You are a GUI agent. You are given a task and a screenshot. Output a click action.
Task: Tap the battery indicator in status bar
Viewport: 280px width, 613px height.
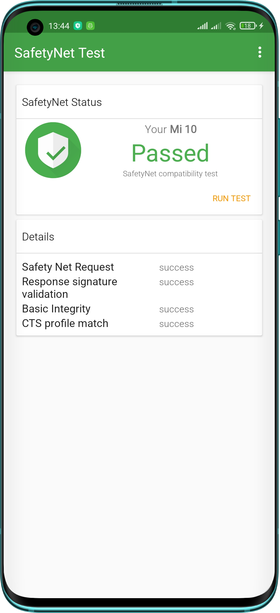coord(248,26)
